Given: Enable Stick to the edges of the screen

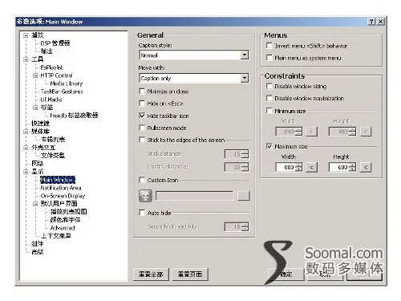Looking at the screenshot, I should click(142, 140).
